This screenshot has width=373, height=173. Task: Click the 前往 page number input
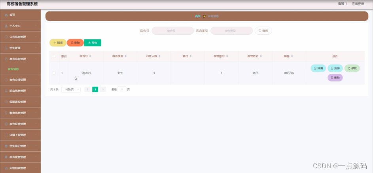point(122,89)
